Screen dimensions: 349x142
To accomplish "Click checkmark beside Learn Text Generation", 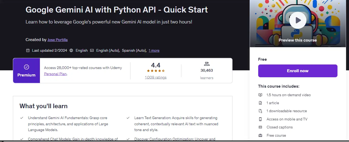I will pyautogui.click(x=128, y=118).
